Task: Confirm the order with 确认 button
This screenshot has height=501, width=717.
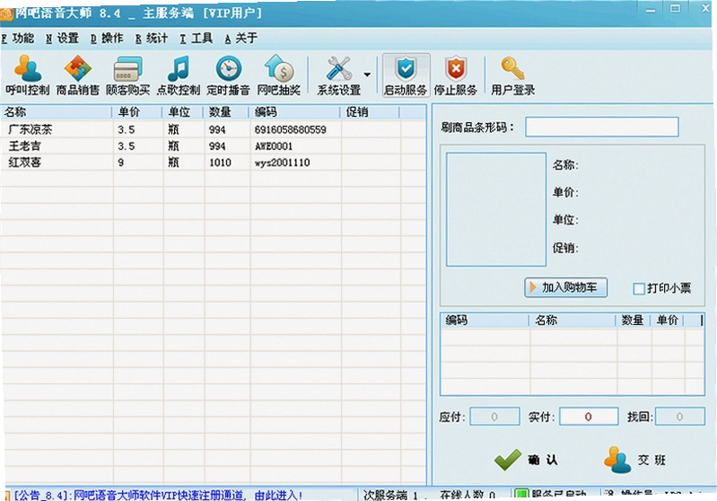Action: coord(526,460)
